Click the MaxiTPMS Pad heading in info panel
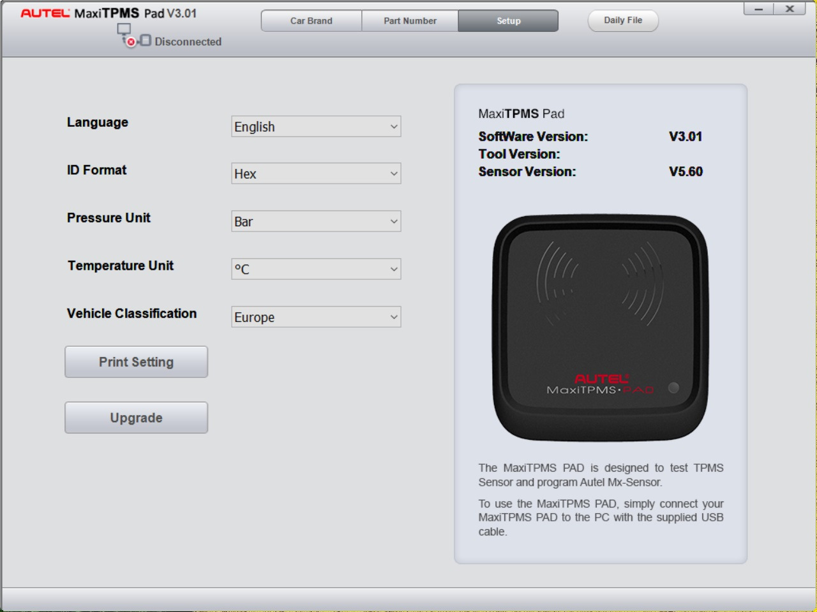Viewport: 817px width, 612px height. (x=521, y=114)
